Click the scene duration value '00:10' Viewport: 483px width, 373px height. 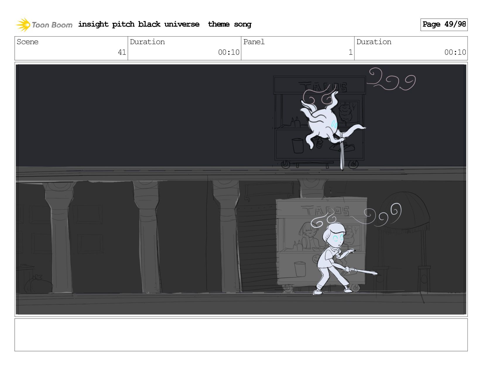pyautogui.click(x=229, y=52)
